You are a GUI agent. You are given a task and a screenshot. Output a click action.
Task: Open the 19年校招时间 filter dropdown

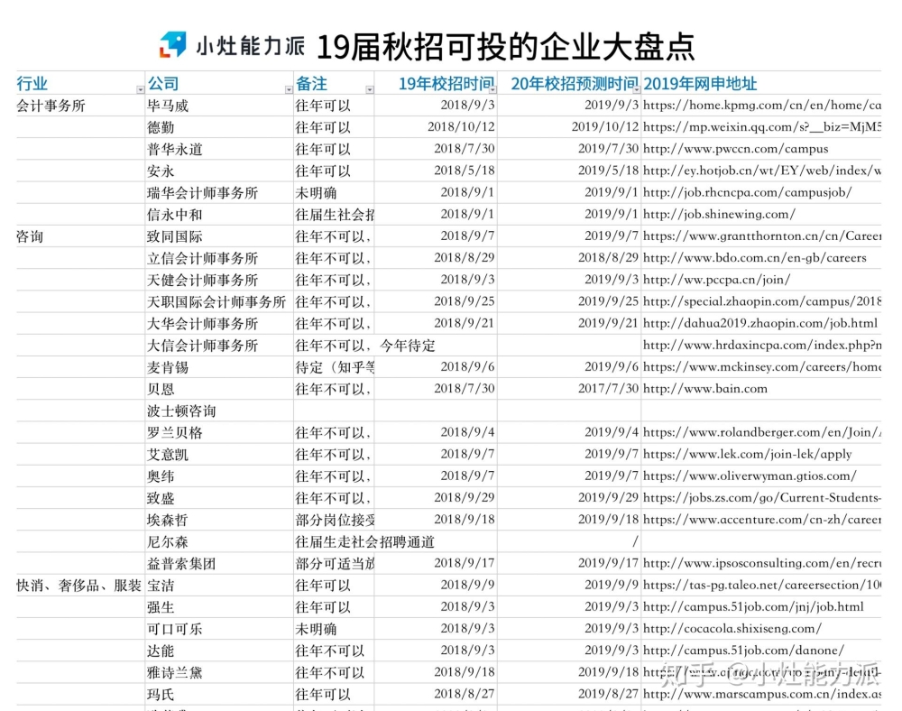[x=492, y=89]
